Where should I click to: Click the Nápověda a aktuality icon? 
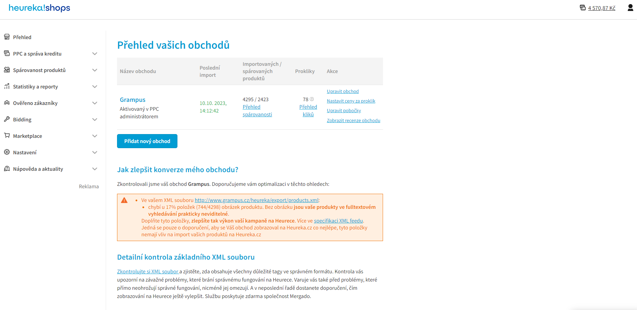point(7,168)
